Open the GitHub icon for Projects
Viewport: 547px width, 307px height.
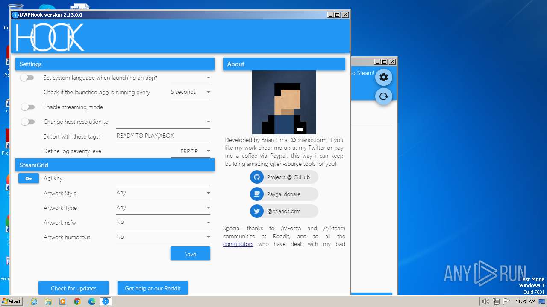257,177
